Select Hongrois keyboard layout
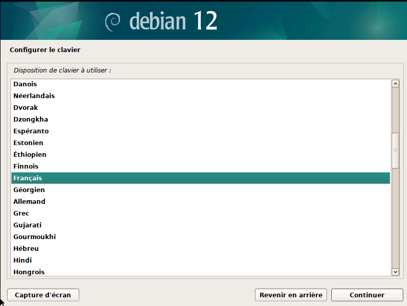407x306 pixels. coord(200,272)
